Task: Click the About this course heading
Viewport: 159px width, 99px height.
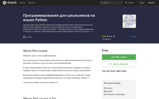Action: click(x=35, y=51)
